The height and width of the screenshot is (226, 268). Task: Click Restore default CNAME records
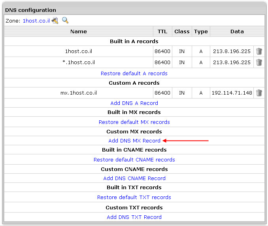coord(134,160)
